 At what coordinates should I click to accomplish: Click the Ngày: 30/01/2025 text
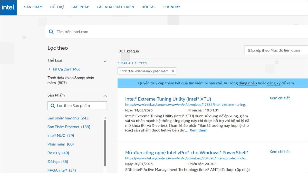point(138,164)
